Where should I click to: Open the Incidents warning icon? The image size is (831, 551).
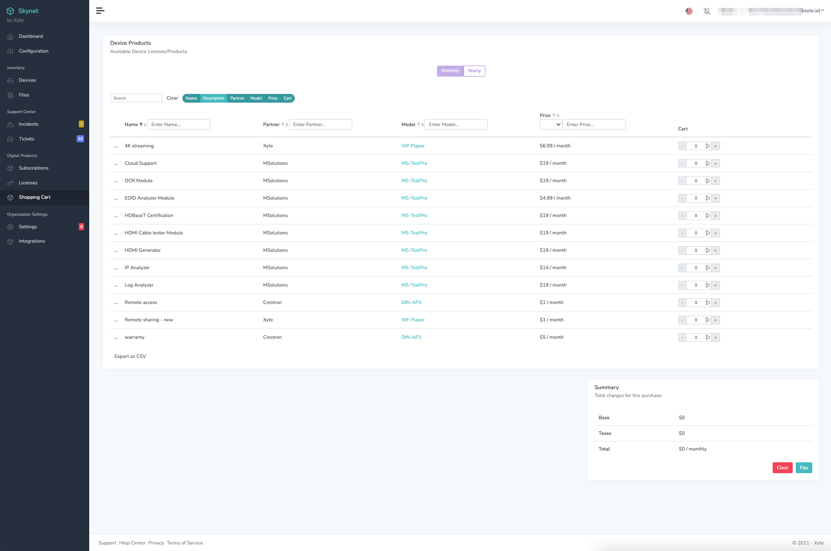click(x=10, y=124)
